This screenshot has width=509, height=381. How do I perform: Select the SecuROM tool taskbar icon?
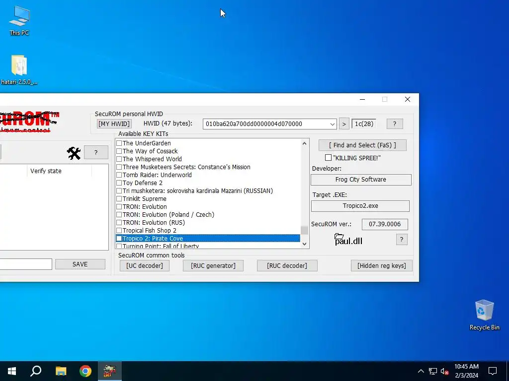pyautogui.click(x=110, y=371)
